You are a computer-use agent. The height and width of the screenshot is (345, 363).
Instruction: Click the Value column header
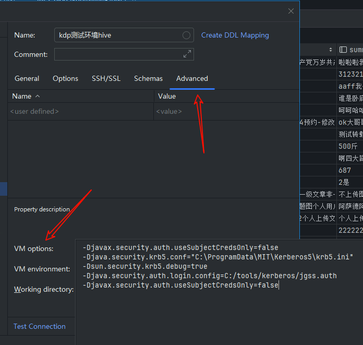[x=227, y=96]
